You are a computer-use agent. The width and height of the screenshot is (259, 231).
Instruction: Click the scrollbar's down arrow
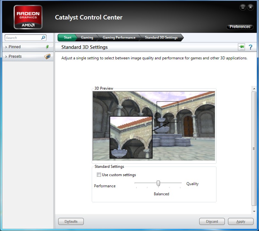pyautogui.click(x=254, y=211)
